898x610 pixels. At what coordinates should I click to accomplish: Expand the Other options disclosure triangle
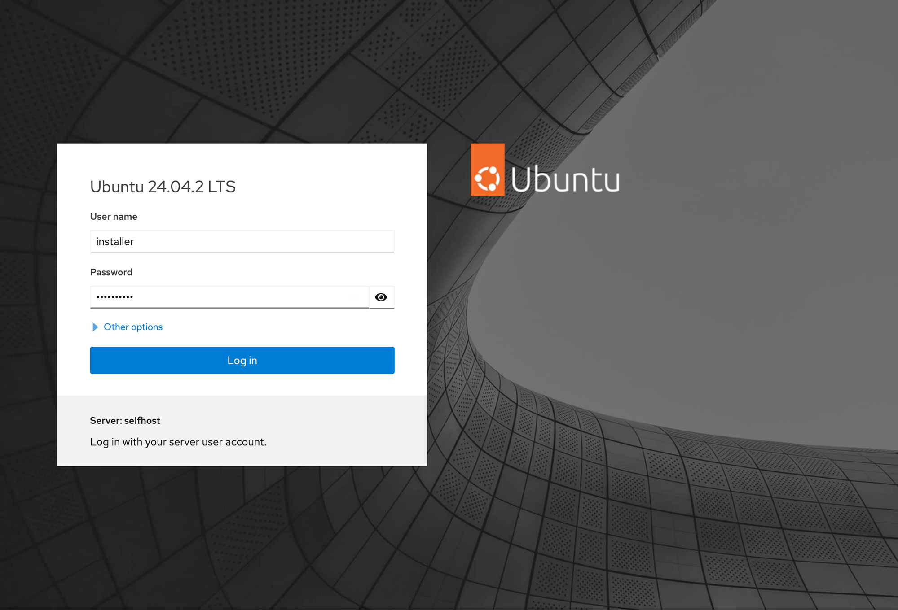coord(95,327)
